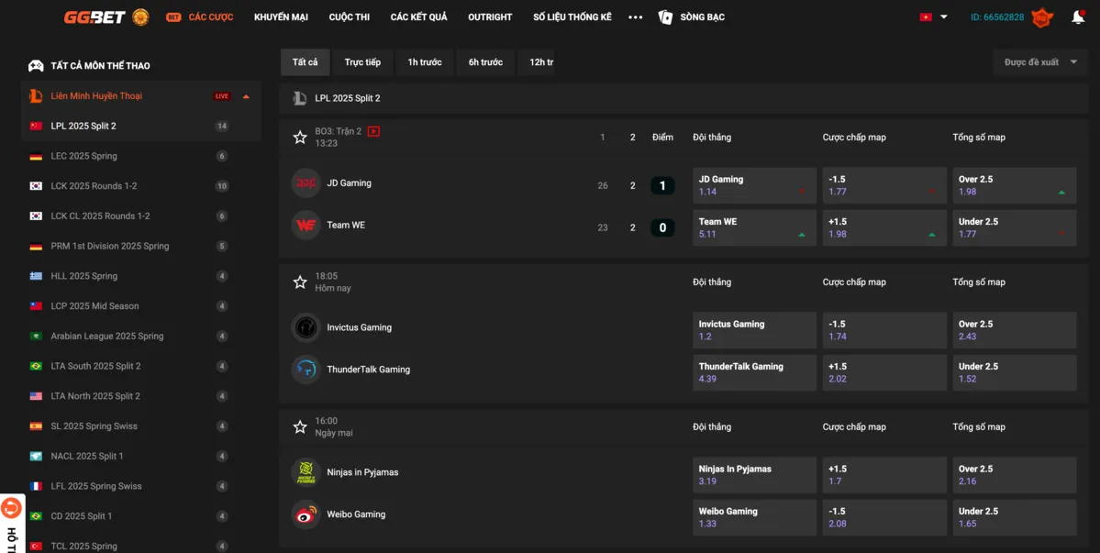Bet on Invictus Gaming winner 1.2

[x=754, y=330]
